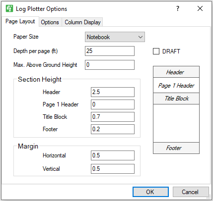The height and width of the screenshot is (201, 213).
Task: Click the Depth per page input field
Action: (110, 51)
